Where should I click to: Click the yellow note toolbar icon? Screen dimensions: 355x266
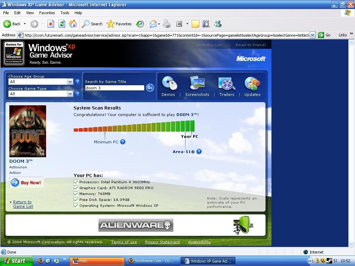tap(196, 24)
